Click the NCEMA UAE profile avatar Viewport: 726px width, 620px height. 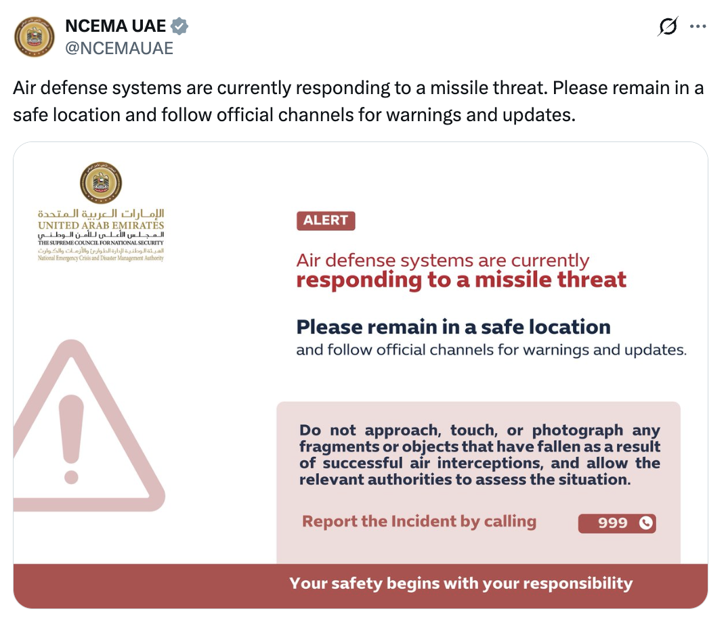tap(35, 37)
